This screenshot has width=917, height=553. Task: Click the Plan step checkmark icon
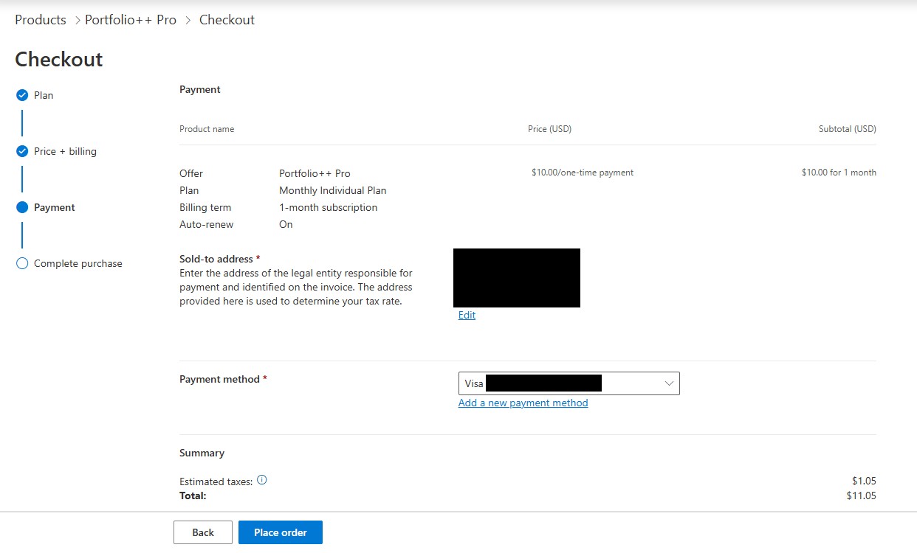point(22,95)
